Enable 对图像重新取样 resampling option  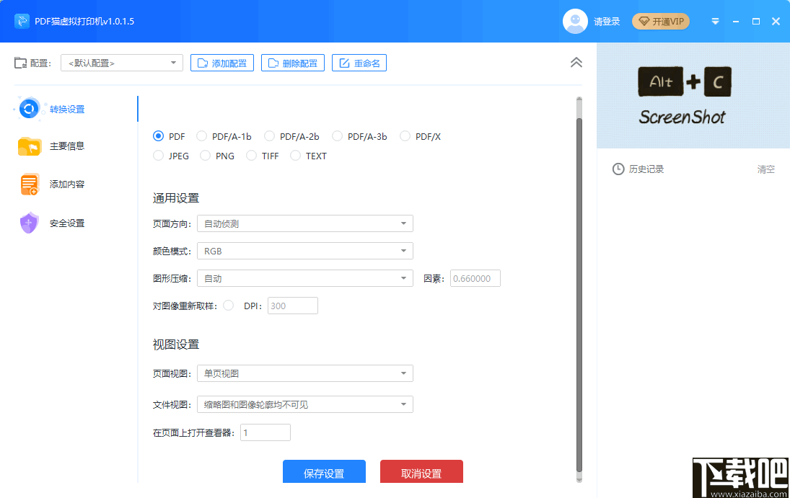[x=228, y=305]
